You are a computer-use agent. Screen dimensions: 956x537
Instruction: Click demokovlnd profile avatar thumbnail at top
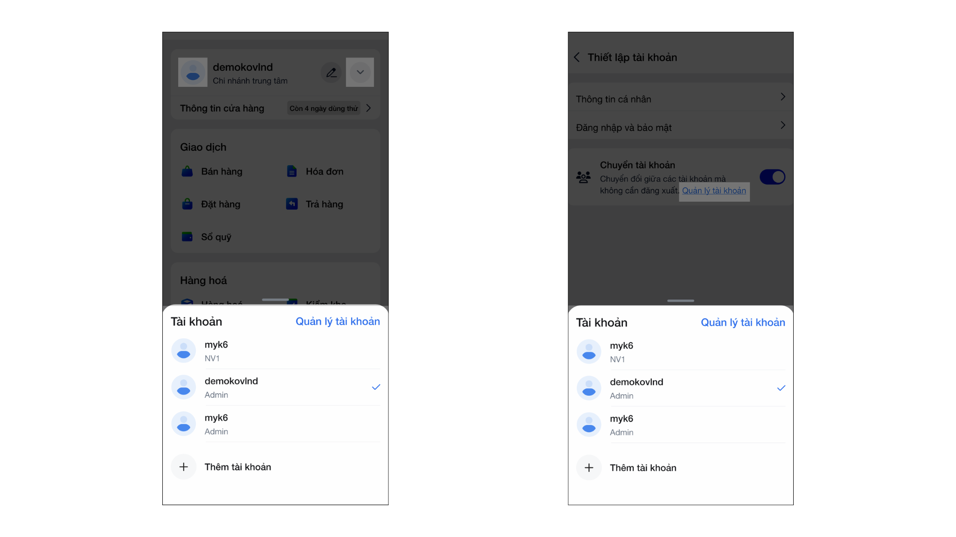tap(193, 73)
